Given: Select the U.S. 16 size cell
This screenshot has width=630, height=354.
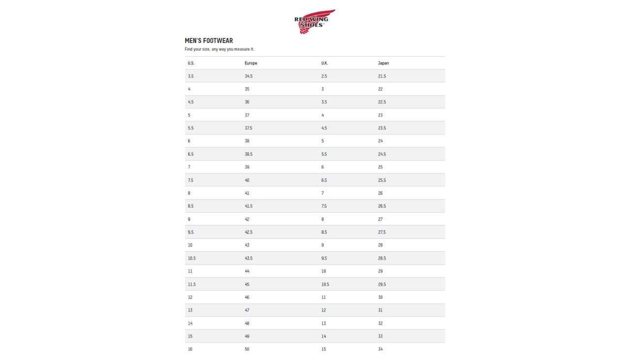Looking at the screenshot, I should click(x=190, y=349).
